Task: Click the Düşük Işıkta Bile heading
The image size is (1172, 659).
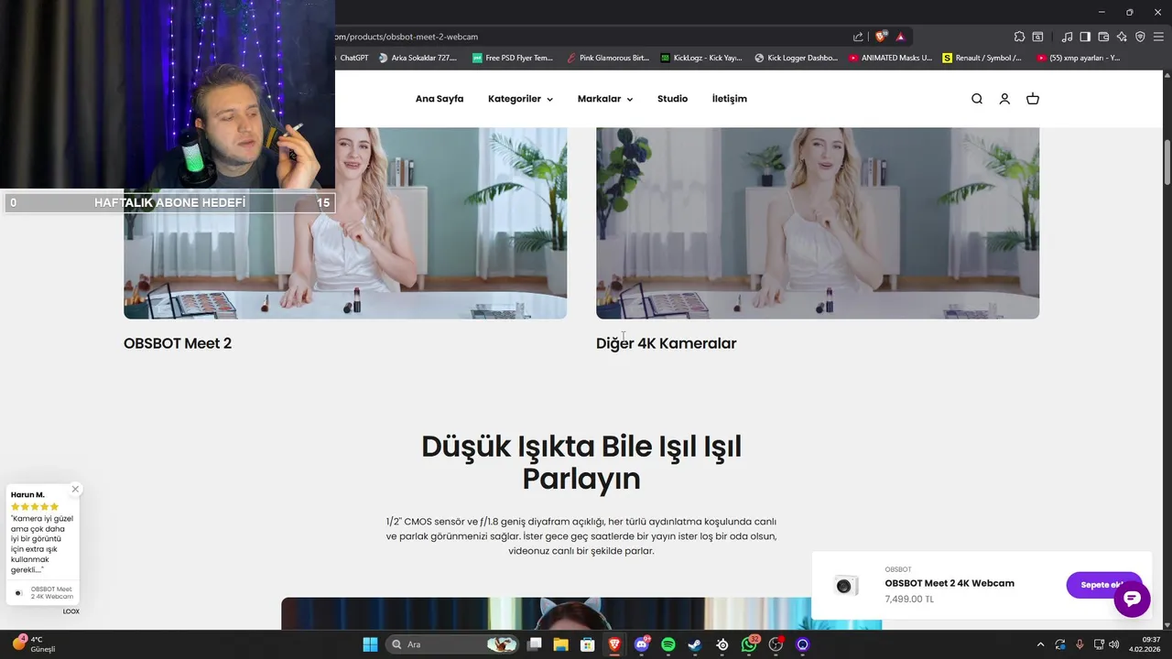Action: tap(581, 462)
